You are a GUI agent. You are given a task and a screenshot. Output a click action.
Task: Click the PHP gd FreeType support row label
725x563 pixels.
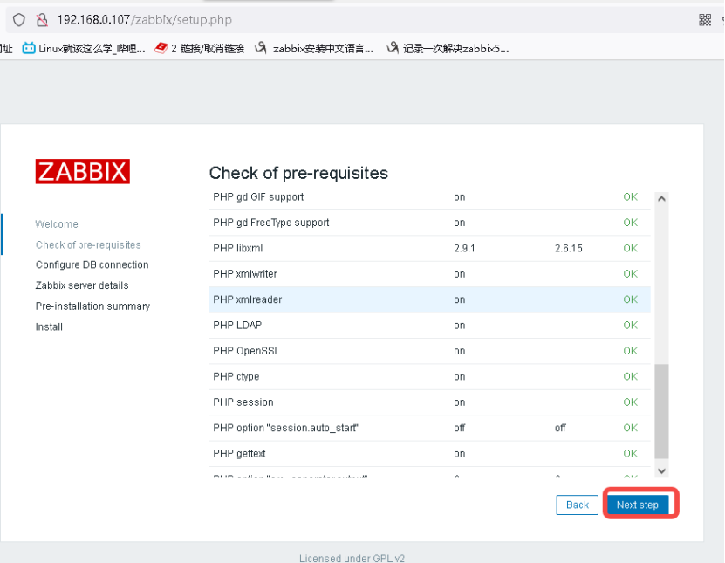271,223
